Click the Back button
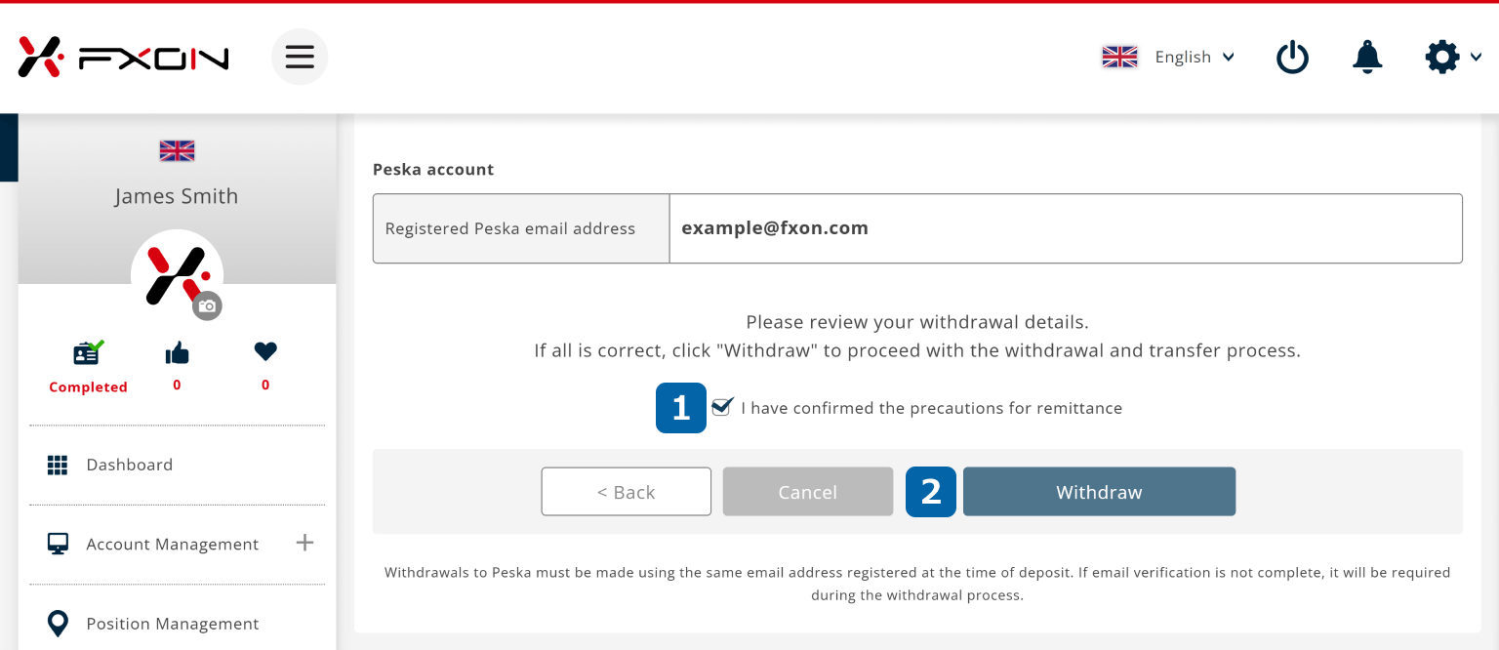The width and height of the screenshot is (1499, 650). [626, 492]
